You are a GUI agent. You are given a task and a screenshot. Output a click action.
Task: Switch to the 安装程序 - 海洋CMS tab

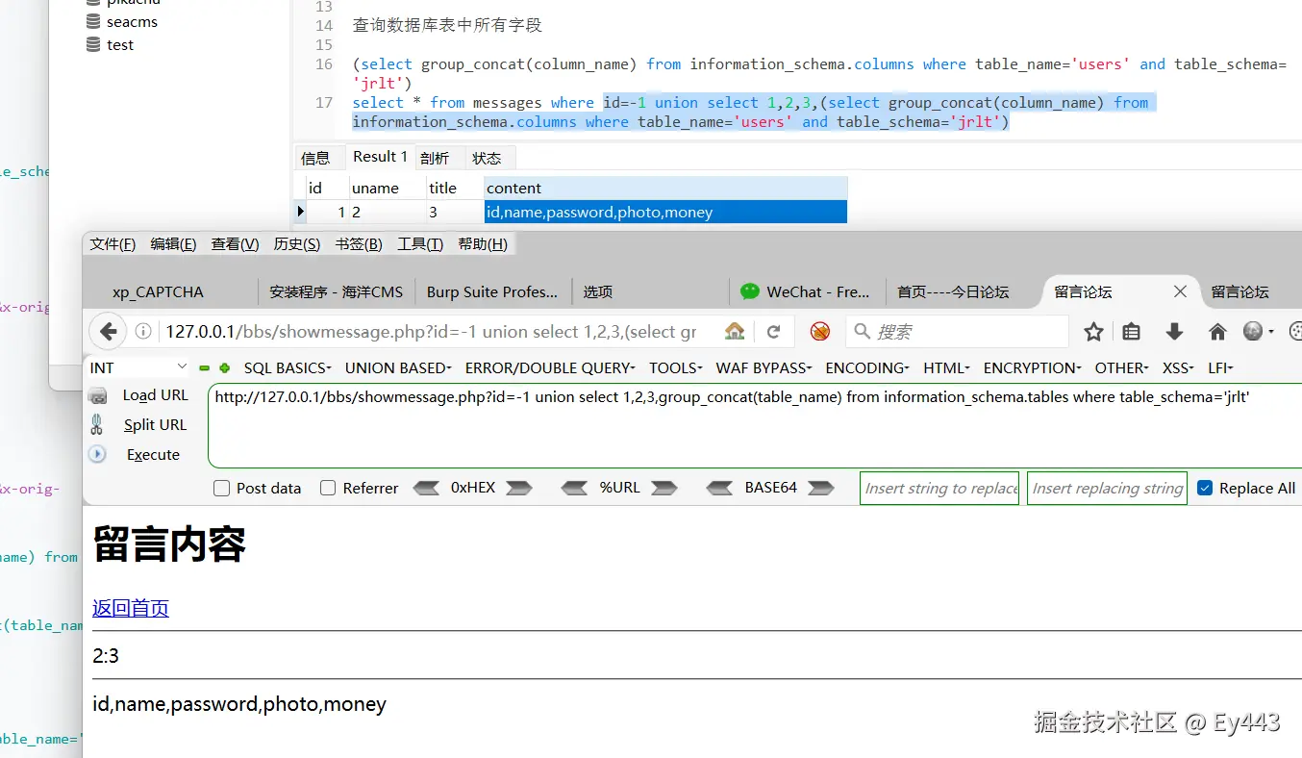(x=337, y=291)
